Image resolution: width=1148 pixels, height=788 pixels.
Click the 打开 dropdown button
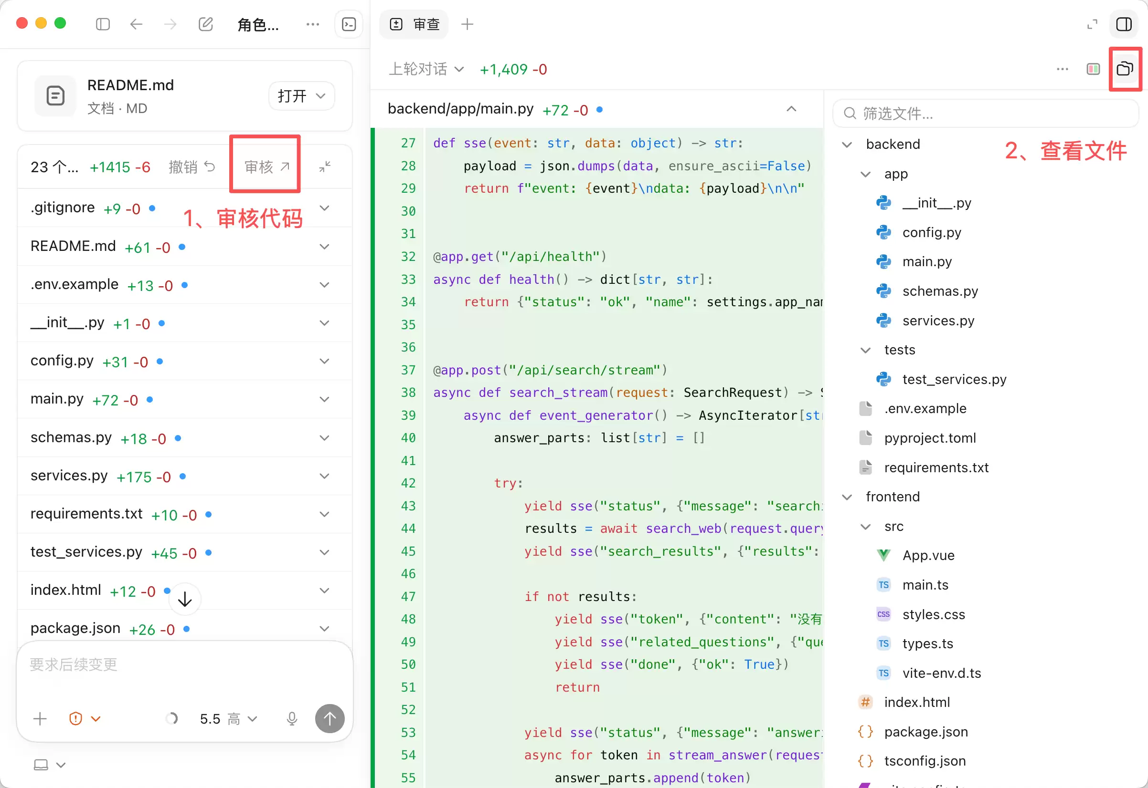tap(301, 96)
